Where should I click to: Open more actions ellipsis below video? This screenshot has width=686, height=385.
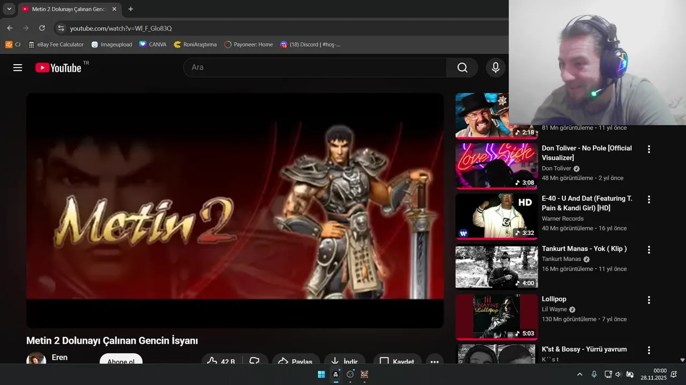(x=435, y=359)
